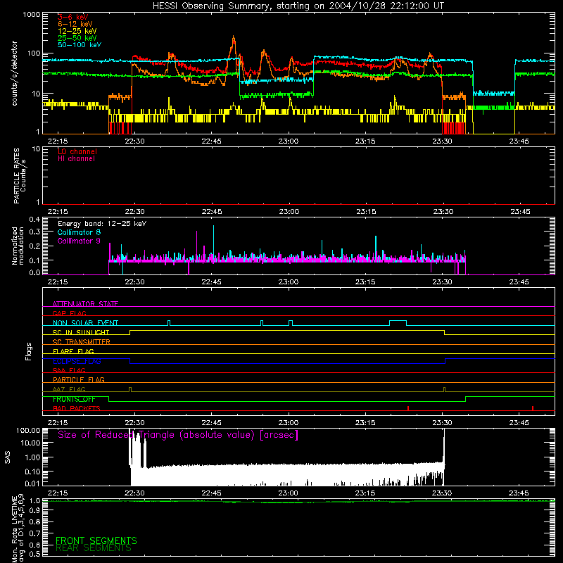Click the 1000 y-axis tick label
563x563 pixels.
click(x=32, y=15)
